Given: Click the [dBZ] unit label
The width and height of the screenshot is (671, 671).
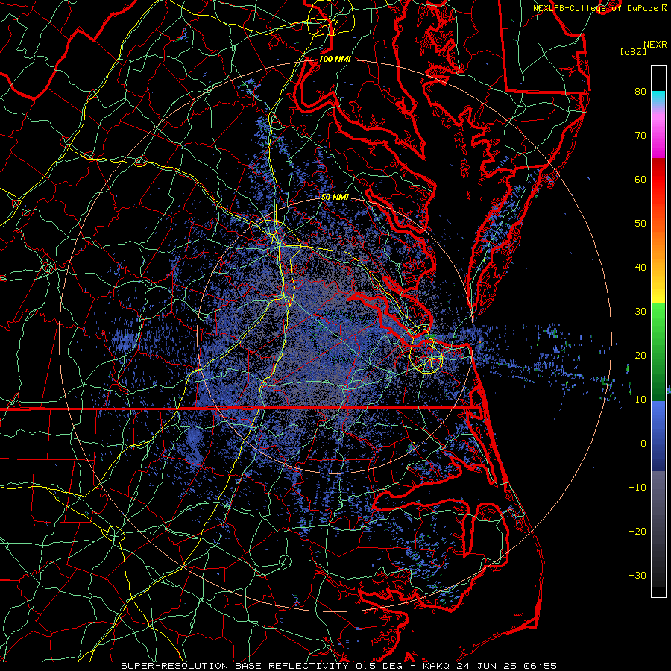Looking at the screenshot, I should [633, 52].
